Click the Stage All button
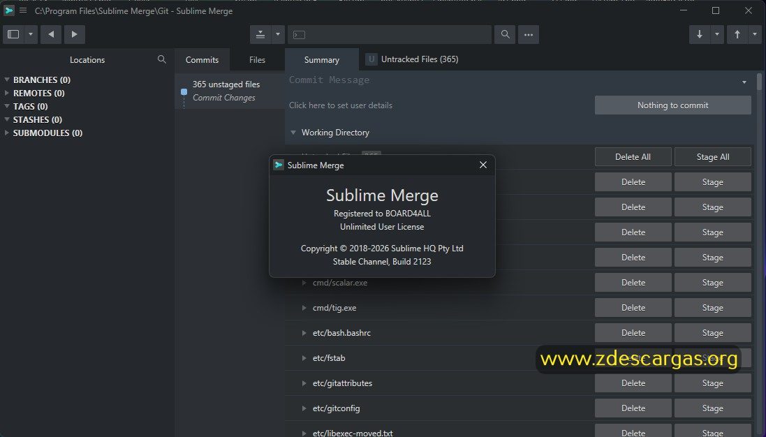Image resolution: width=766 pixels, height=437 pixels. (713, 157)
